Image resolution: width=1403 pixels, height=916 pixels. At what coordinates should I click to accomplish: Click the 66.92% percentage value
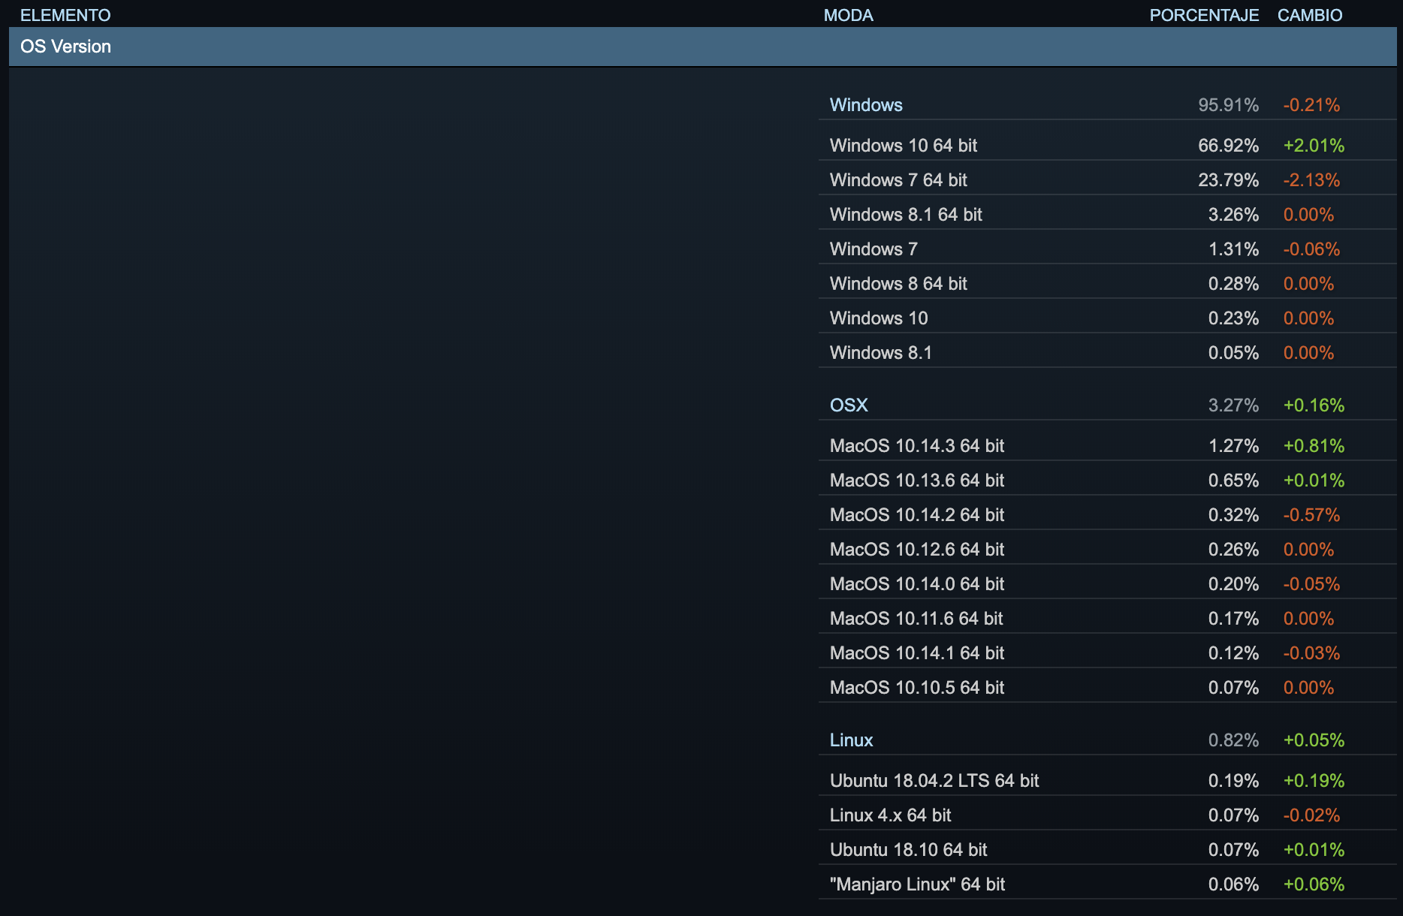(1228, 146)
